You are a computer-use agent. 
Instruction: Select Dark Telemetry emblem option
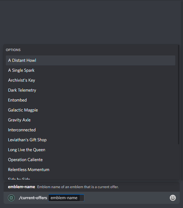90,90
